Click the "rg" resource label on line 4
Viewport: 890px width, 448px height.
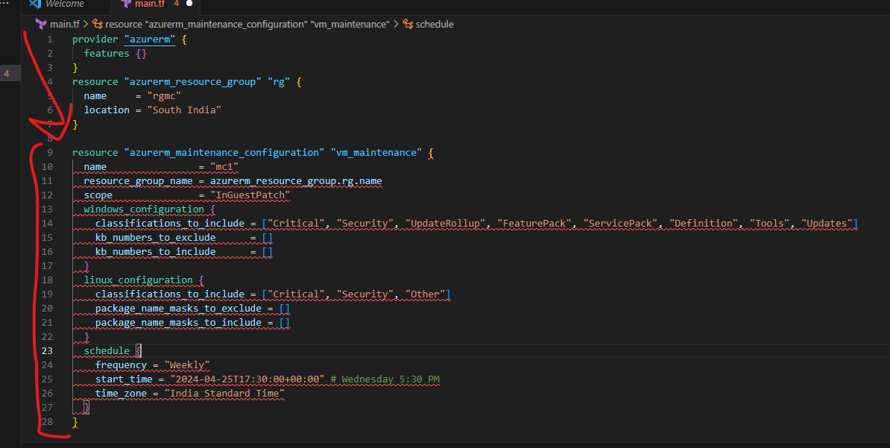279,82
